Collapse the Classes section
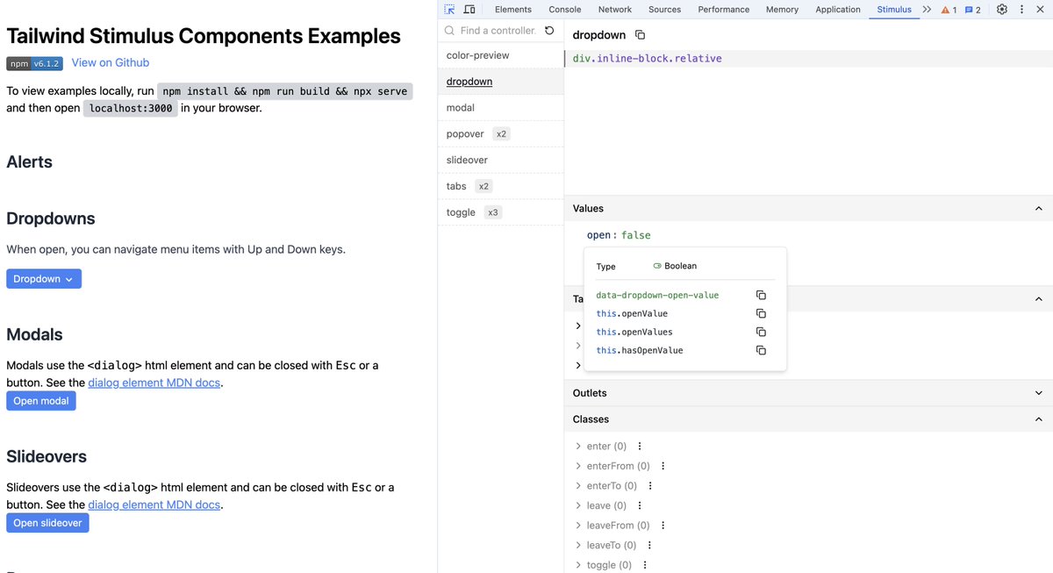The image size is (1053, 573). pos(1039,419)
